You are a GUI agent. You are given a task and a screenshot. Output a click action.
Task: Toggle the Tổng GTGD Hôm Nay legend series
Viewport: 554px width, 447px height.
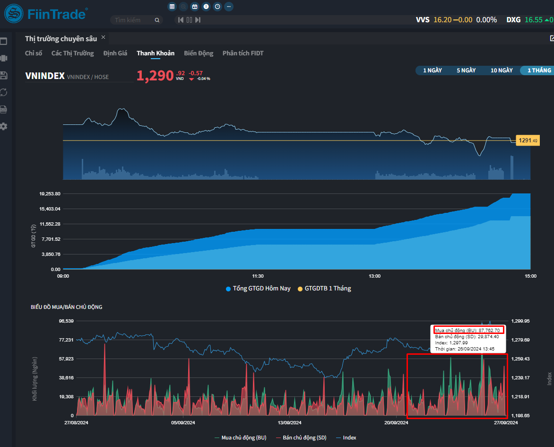258,289
